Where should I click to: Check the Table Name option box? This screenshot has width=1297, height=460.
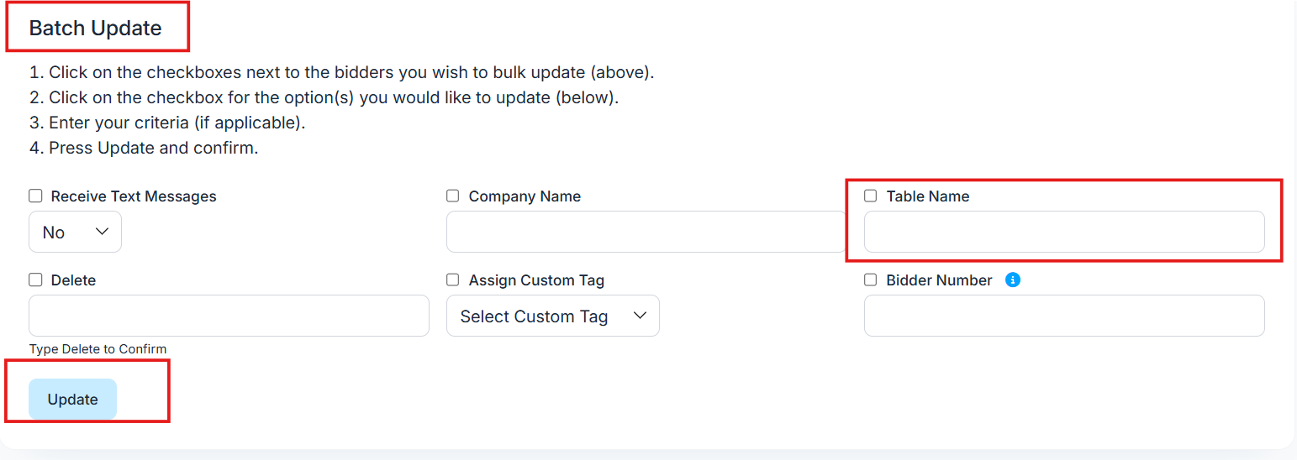point(871,196)
